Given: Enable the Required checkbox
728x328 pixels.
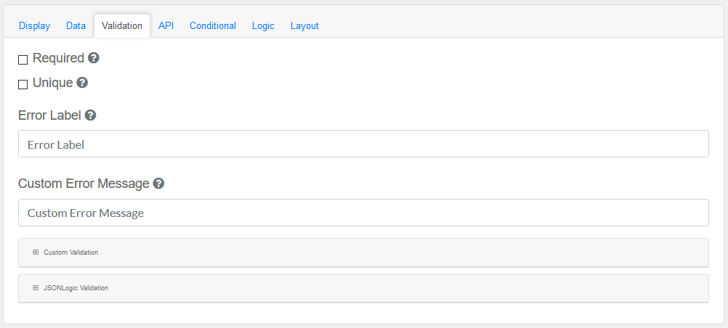Looking at the screenshot, I should (23, 60).
